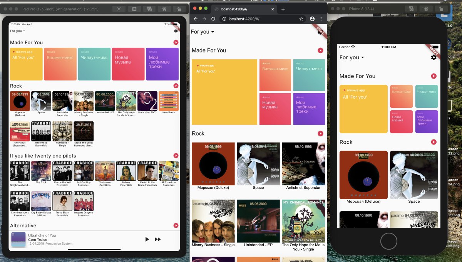Open settings gear in iPad app
462x262 pixels.
(x=176, y=31)
